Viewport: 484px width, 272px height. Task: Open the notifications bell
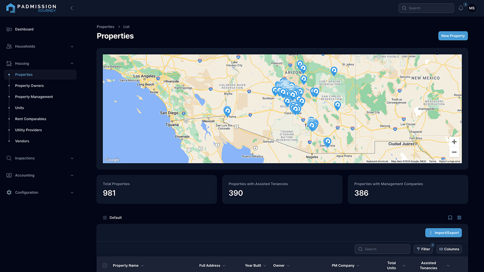click(461, 8)
